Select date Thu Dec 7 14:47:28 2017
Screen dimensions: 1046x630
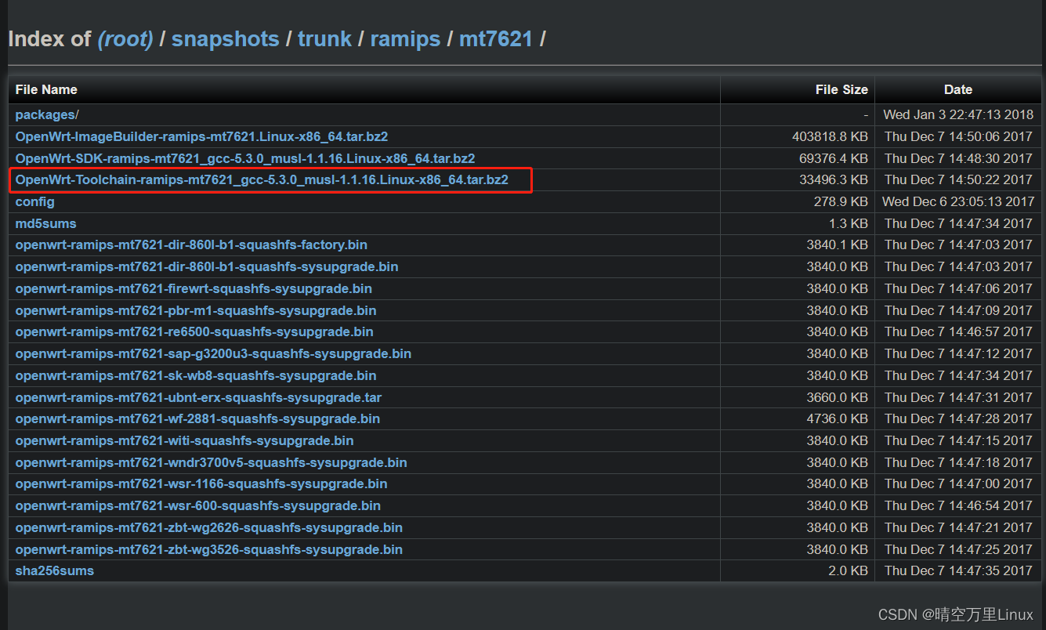click(x=958, y=418)
